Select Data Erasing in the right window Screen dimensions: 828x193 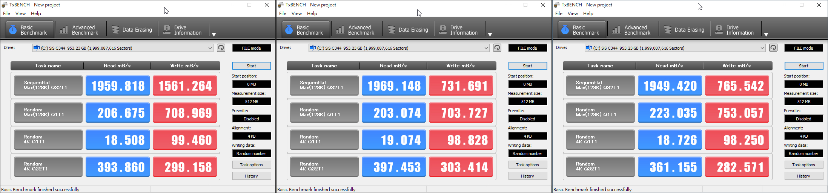684,30
